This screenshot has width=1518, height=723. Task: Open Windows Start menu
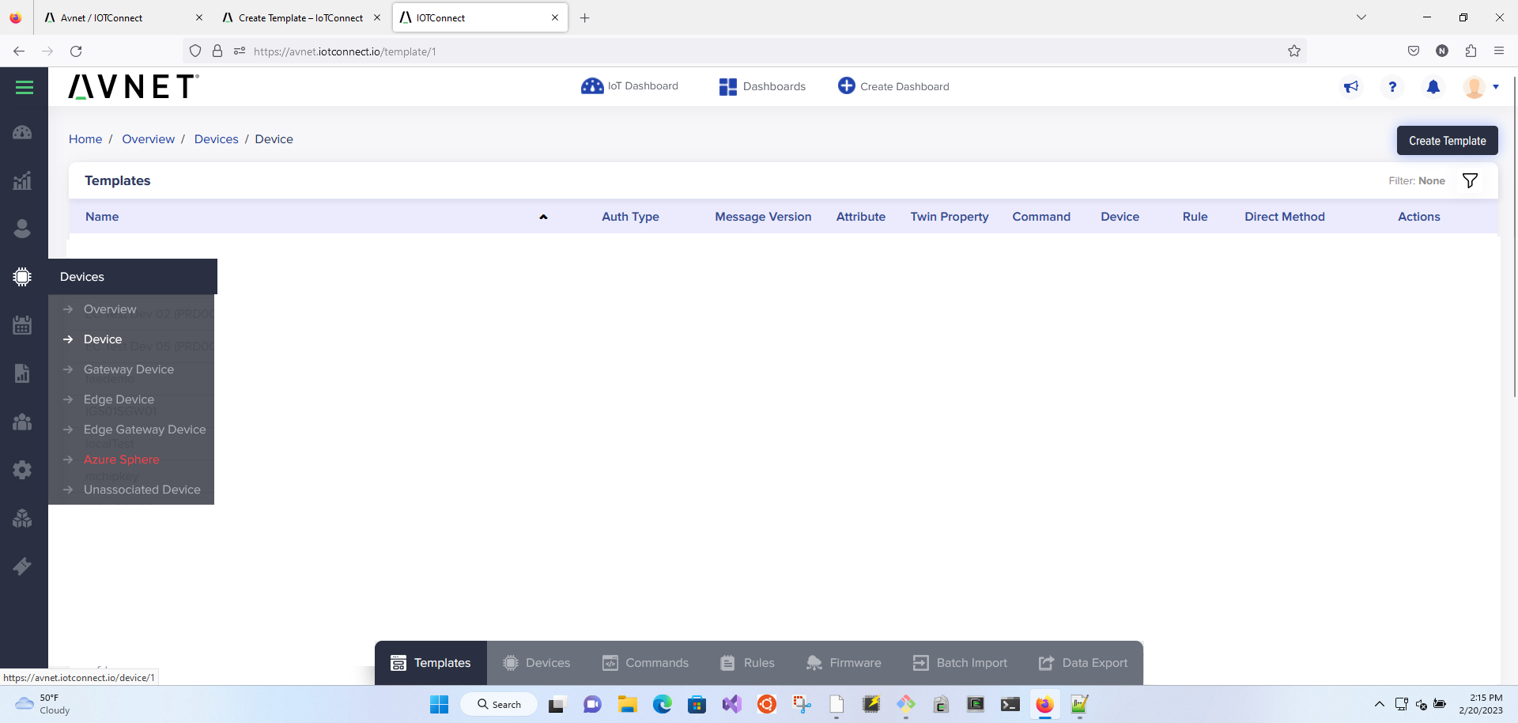pyautogui.click(x=439, y=705)
